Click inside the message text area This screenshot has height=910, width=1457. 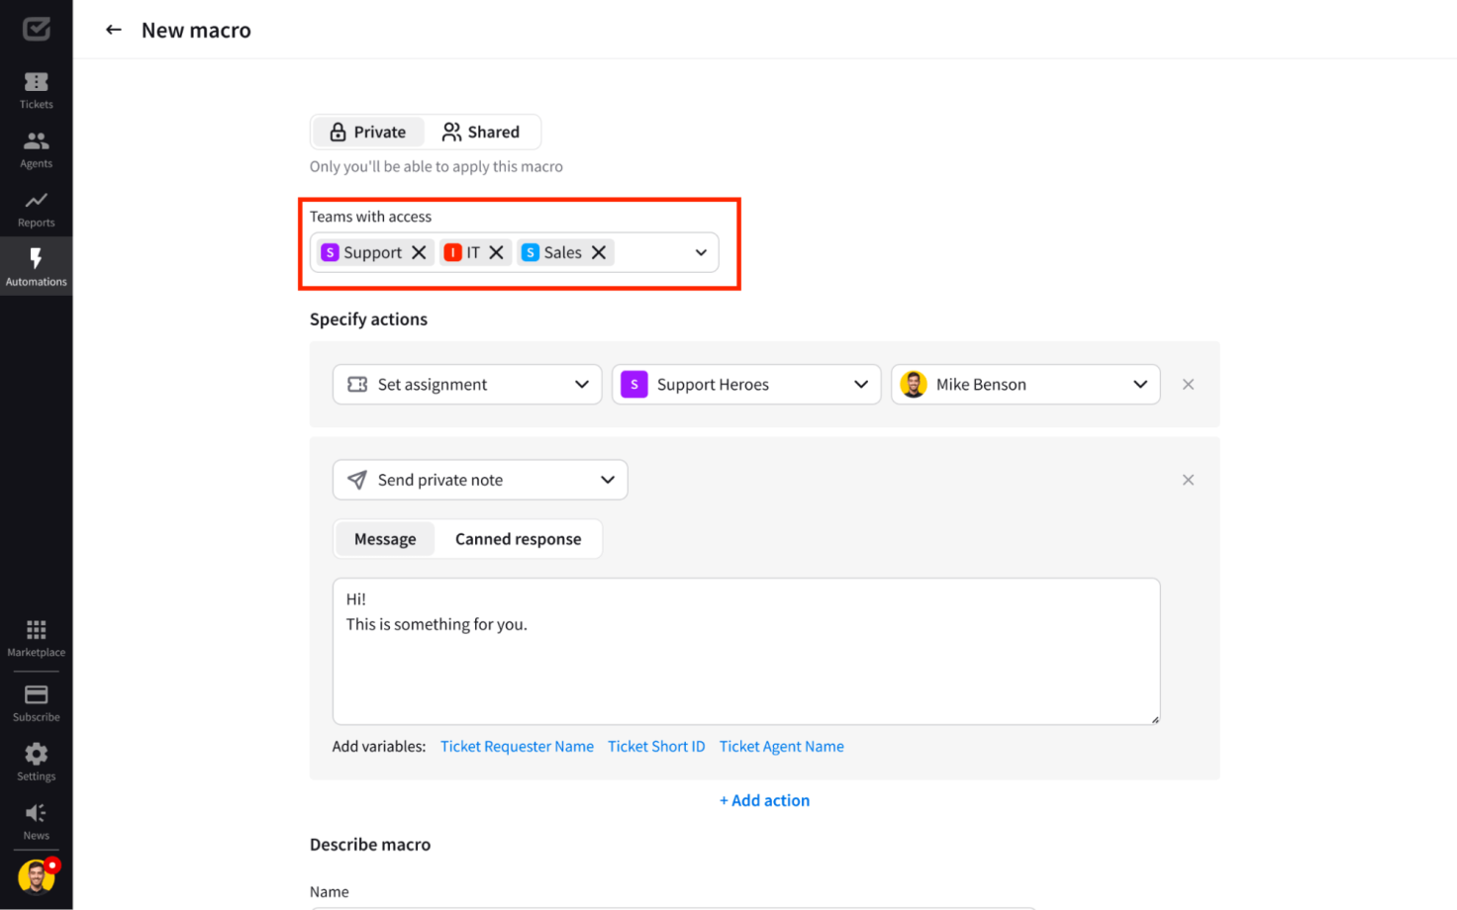(746, 652)
